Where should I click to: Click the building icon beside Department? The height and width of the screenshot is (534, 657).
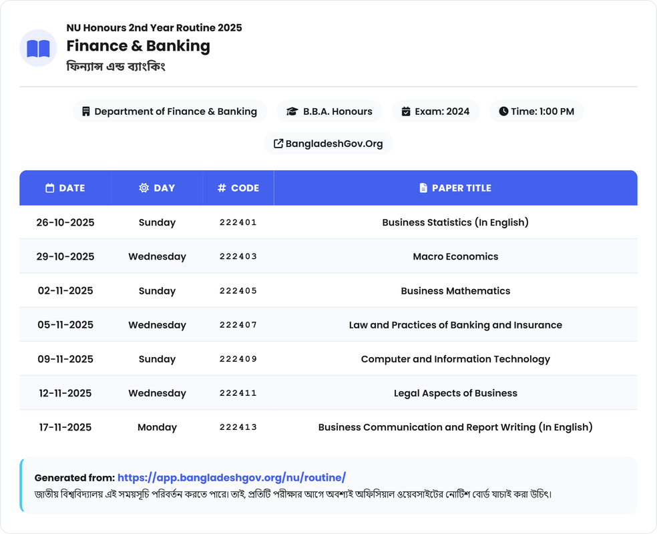tap(85, 111)
